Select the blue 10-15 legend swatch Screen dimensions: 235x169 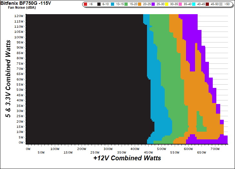tap(113, 4)
